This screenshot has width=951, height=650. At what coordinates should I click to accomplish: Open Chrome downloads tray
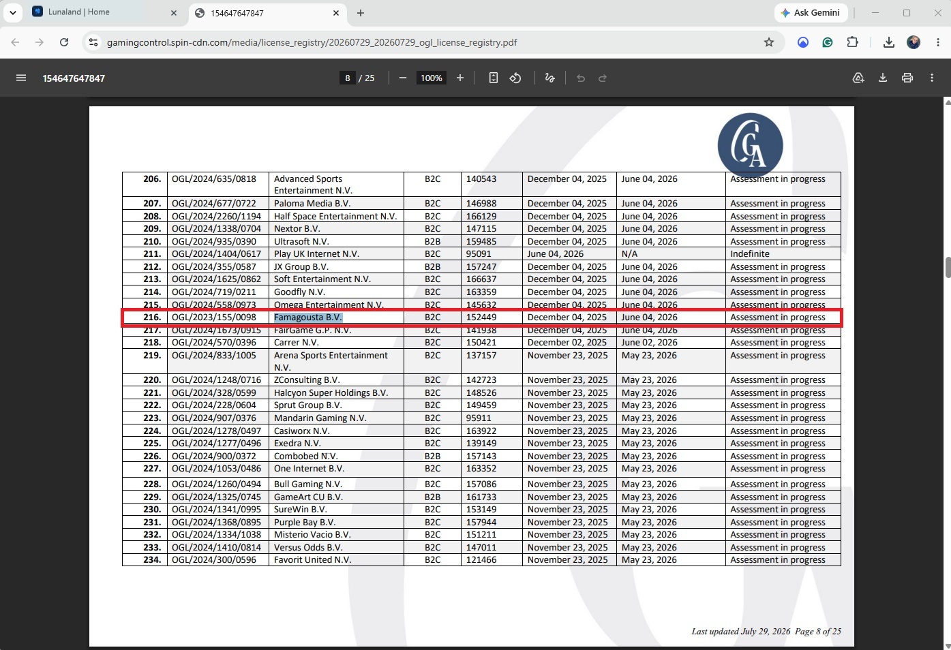click(x=889, y=42)
